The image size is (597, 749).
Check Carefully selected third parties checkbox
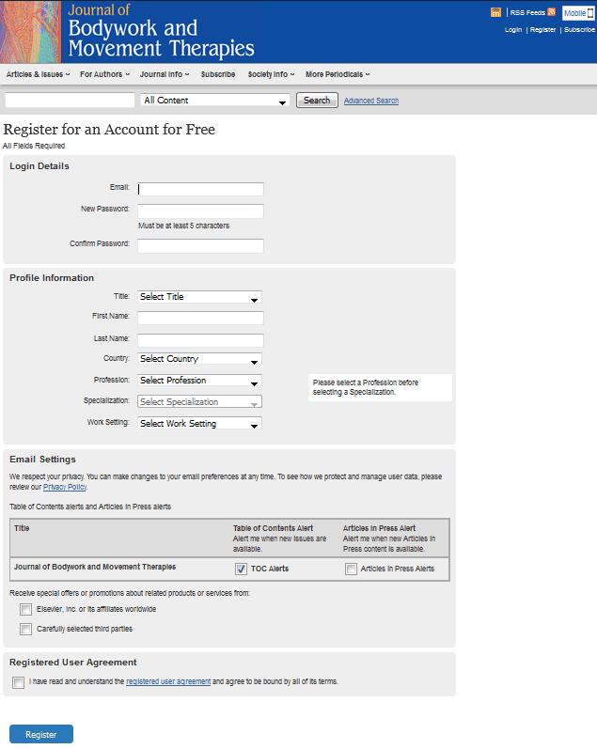click(x=25, y=629)
